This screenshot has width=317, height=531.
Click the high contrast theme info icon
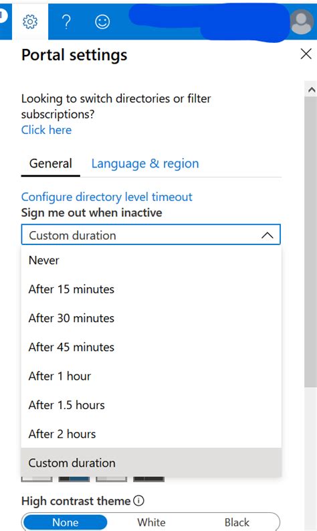point(138,500)
